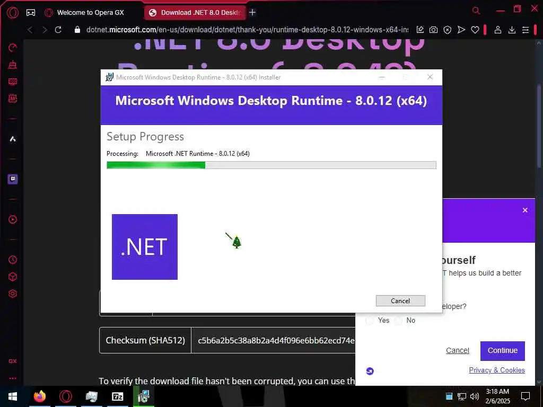Open ad blocker shield icon
Image resolution: width=543 pixels, height=407 pixels.
(x=448, y=30)
